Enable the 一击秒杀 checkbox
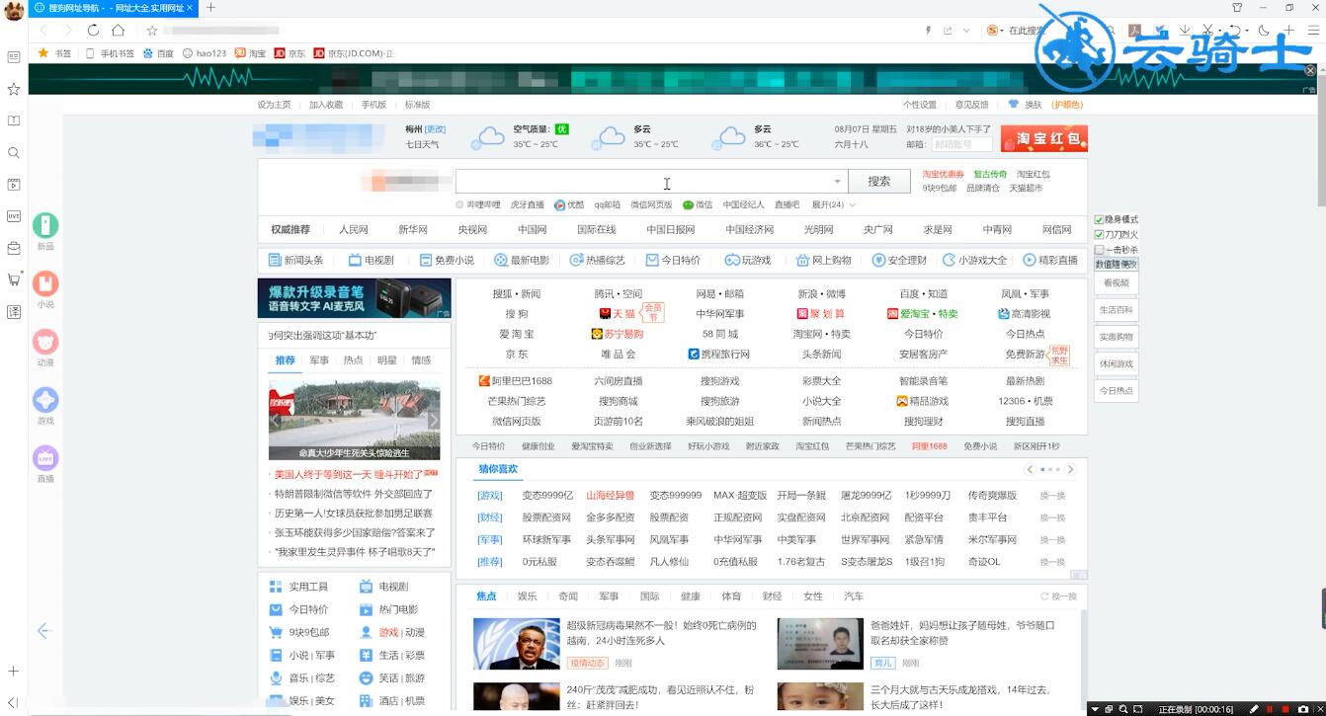The height and width of the screenshot is (716, 1326). pyautogui.click(x=1100, y=249)
